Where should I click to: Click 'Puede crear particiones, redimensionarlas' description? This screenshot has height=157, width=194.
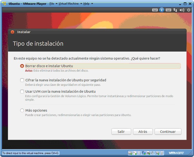[x=78, y=115]
